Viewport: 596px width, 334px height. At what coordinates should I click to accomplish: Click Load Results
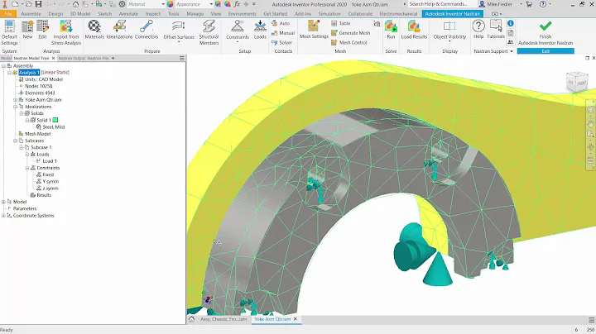414,30
